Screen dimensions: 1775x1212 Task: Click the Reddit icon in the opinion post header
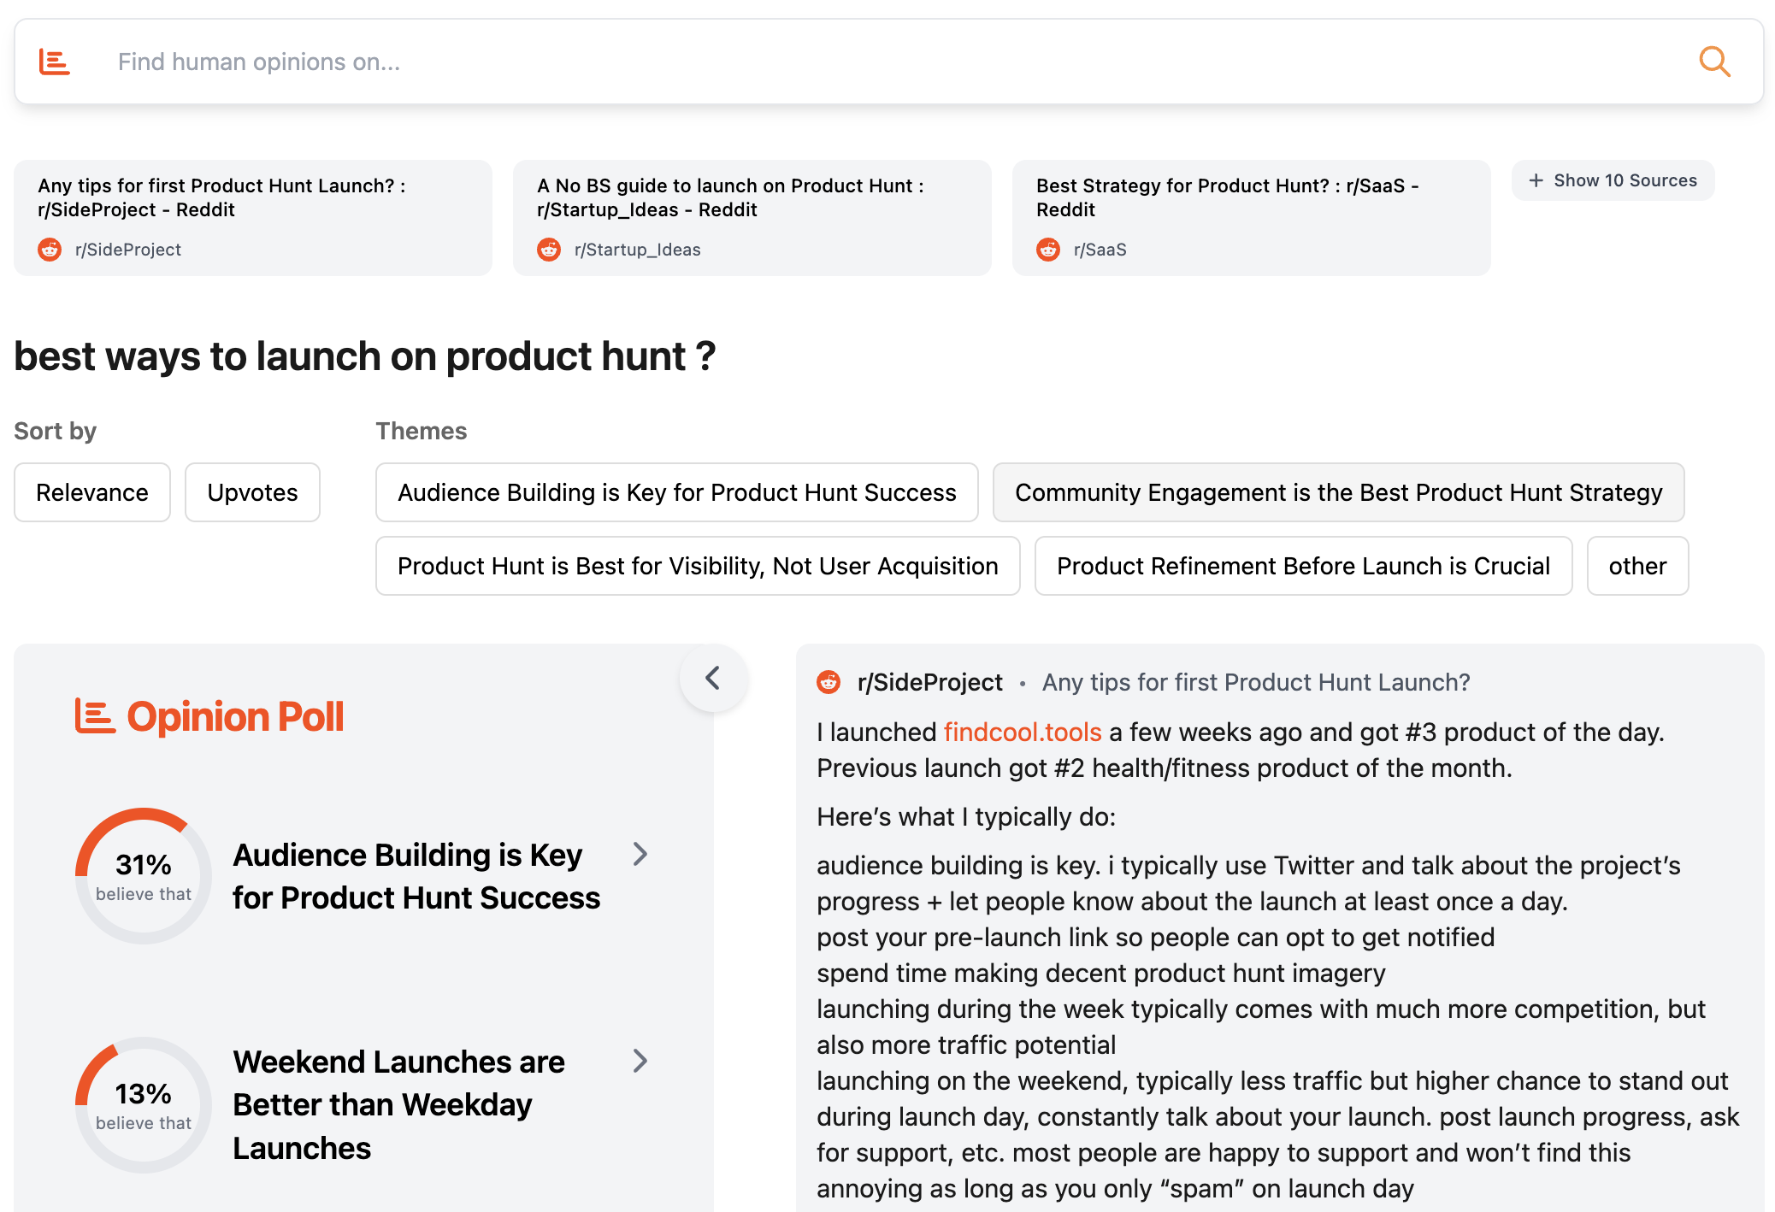coord(829,682)
